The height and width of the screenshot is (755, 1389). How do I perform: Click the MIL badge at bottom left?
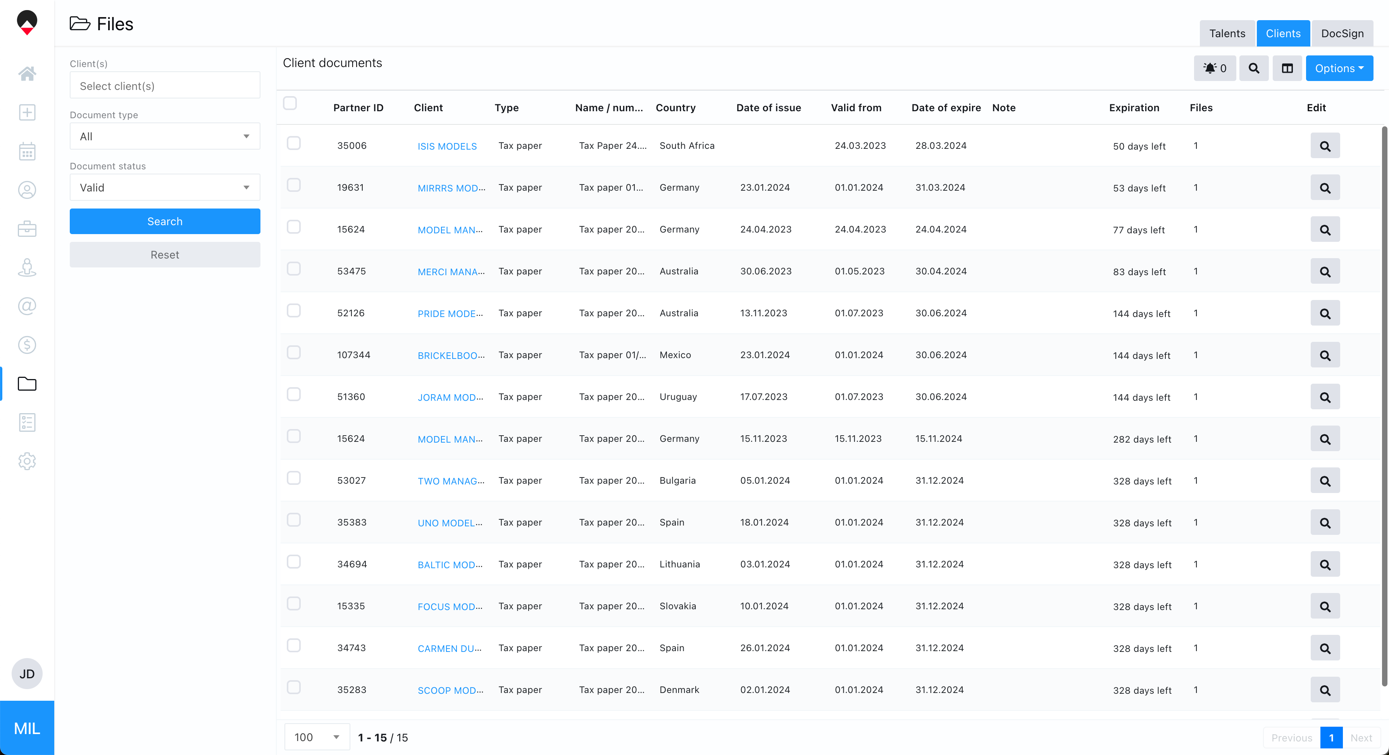(x=27, y=728)
